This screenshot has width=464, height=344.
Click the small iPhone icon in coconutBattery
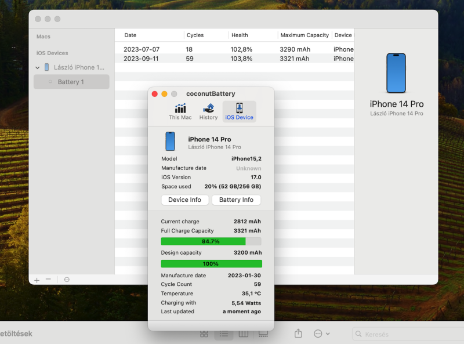click(170, 141)
